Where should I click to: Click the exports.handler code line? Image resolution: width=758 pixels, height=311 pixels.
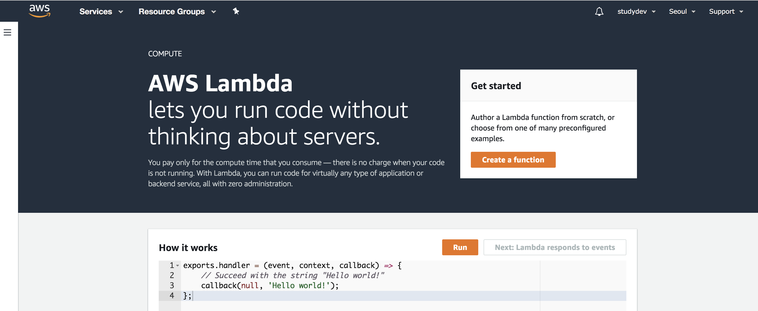click(x=292, y=265)
